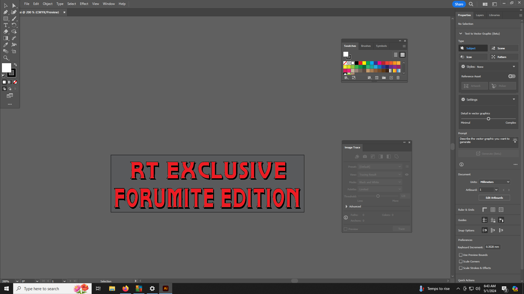Image resolution: width=524 pixels, height=294 pixels.
Task: Collapse Text to Vector Graphic section
Action: click(x=461, y=33)
